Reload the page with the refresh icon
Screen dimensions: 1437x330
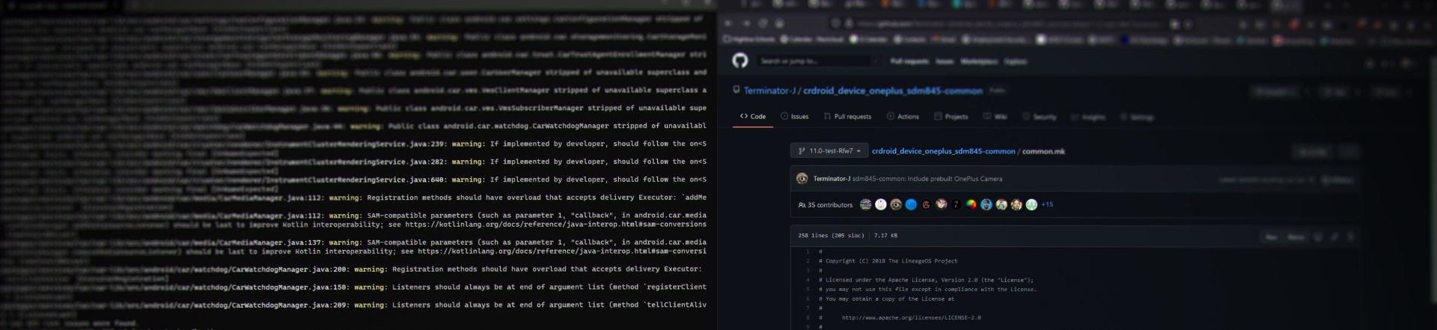(x=763, y=23)
